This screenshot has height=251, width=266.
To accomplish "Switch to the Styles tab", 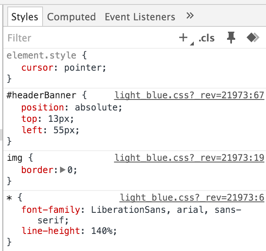I will click(x=25, y=17).
